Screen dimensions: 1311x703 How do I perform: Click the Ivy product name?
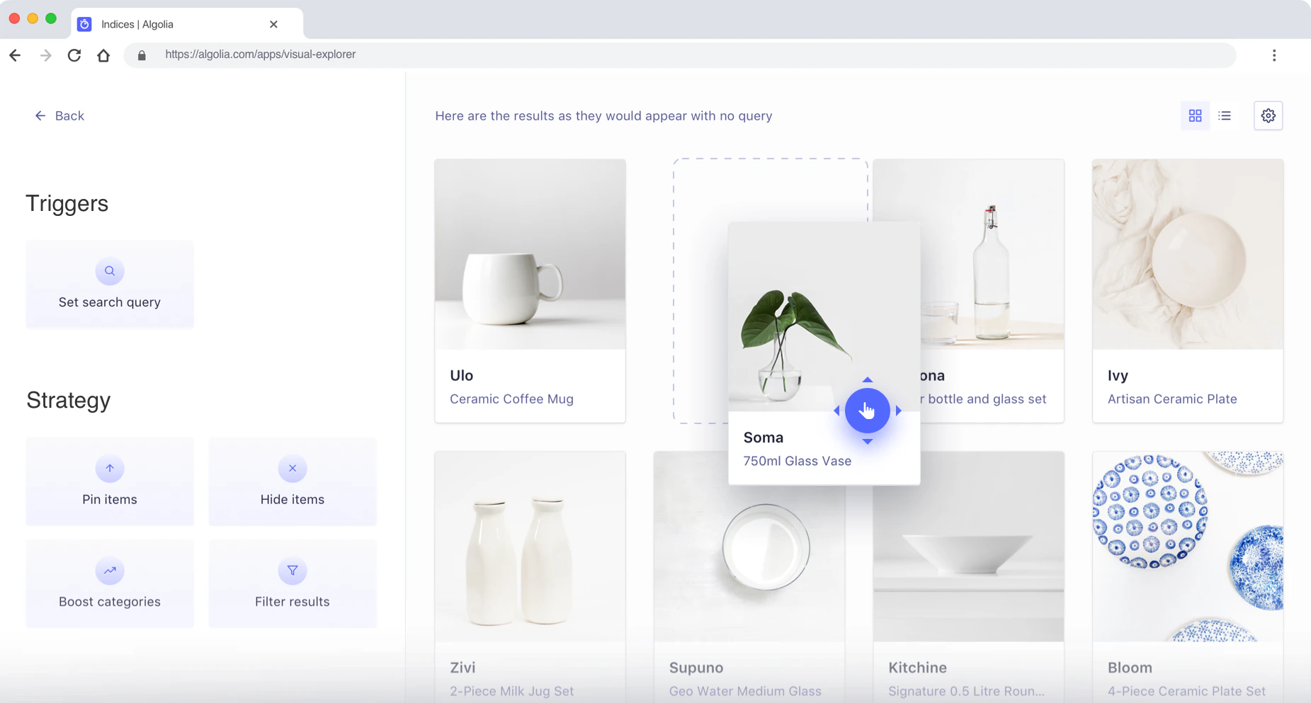[1118, 375]
